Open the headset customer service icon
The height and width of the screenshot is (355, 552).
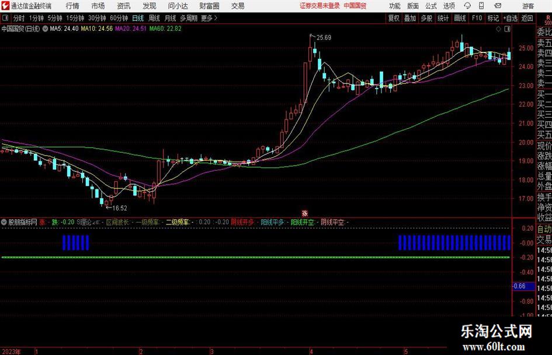[467, 6]
